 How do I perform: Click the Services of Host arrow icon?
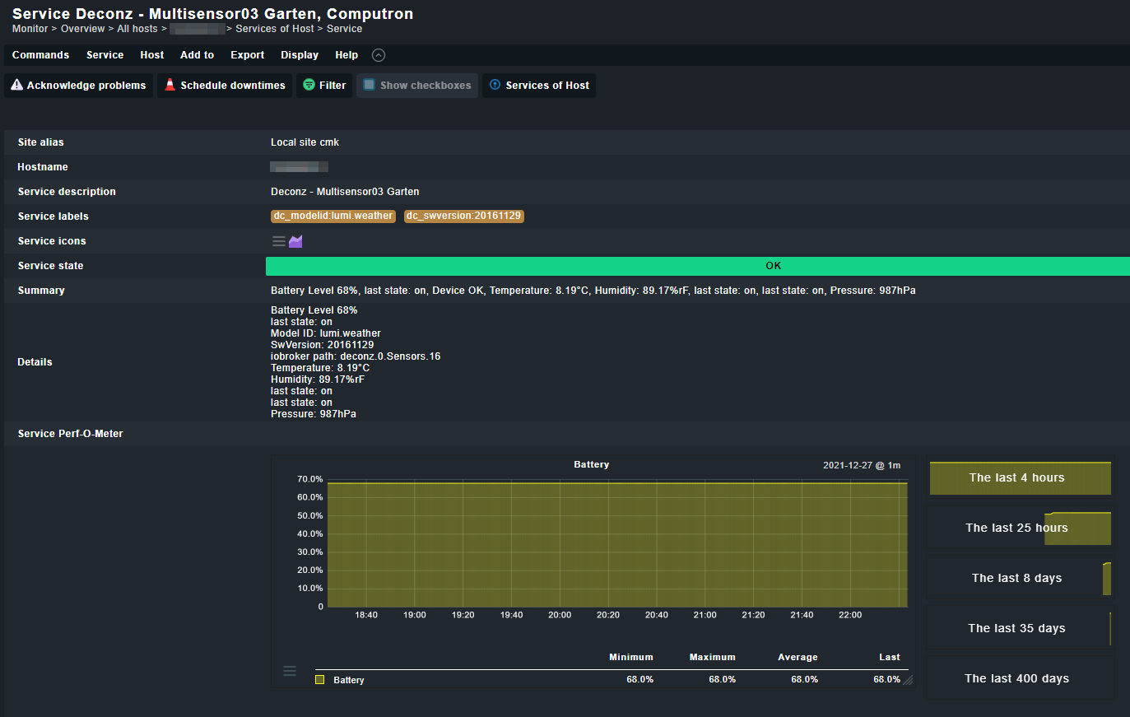click(495, 85)
